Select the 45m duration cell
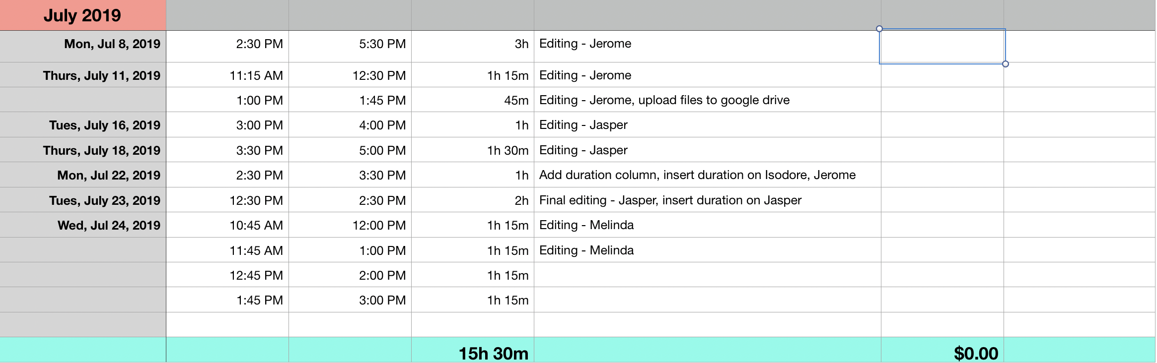This screenshot has height=363, width=1157. [473, 100]
